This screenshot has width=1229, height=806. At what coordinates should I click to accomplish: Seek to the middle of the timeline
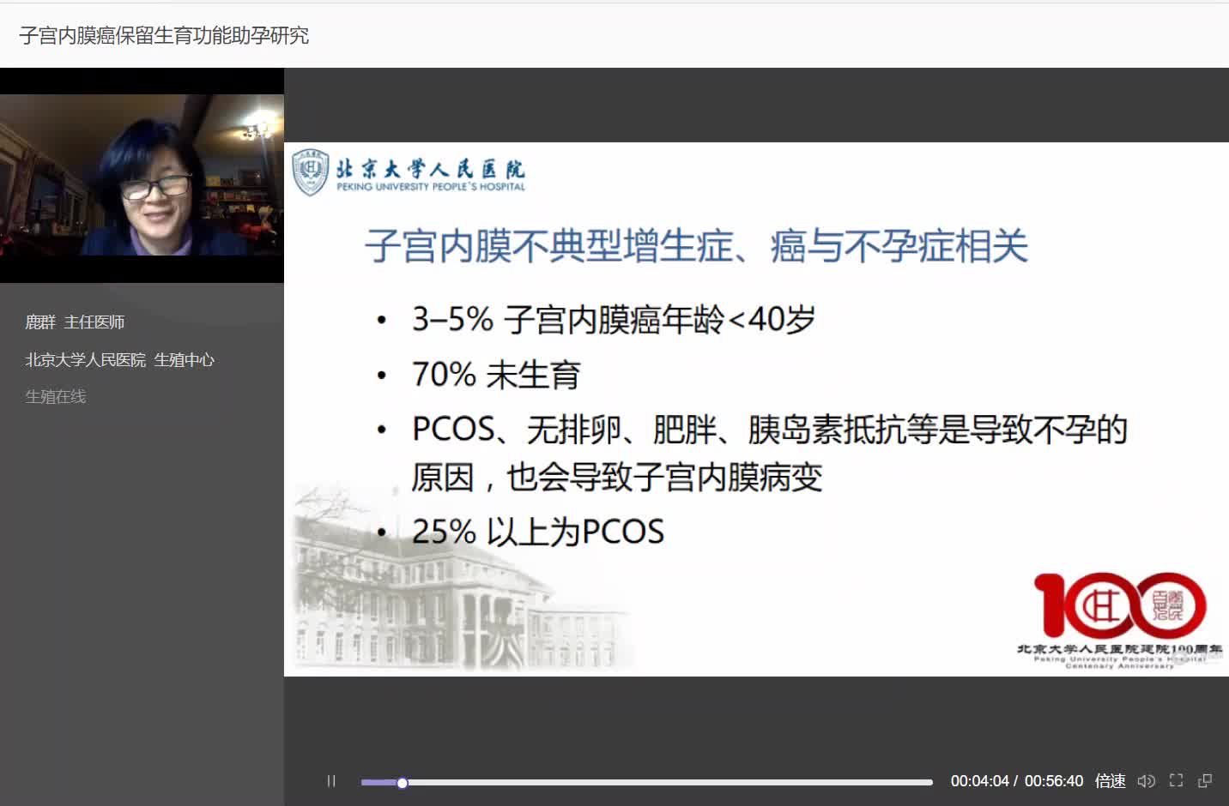647,782
